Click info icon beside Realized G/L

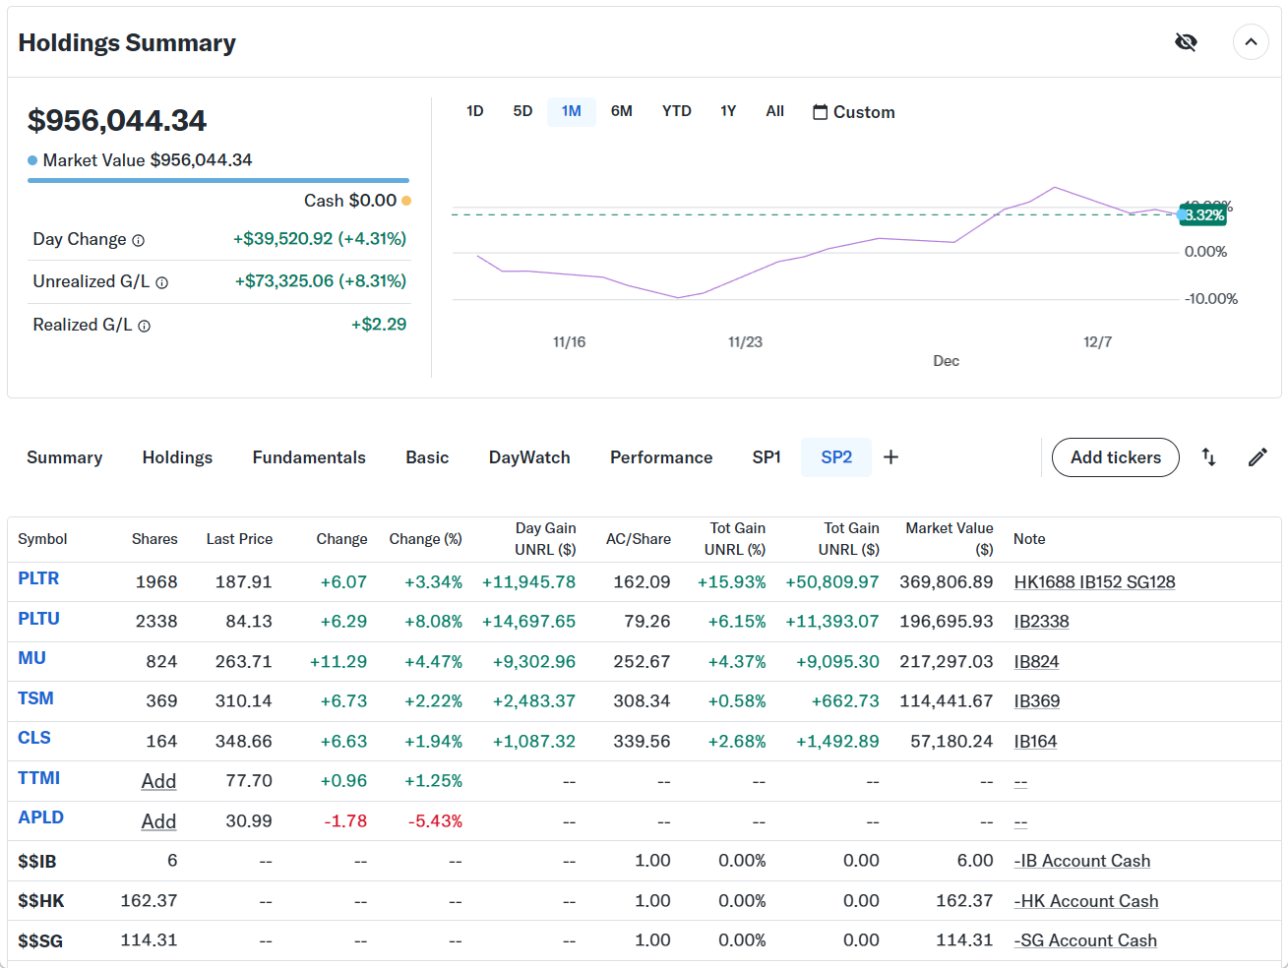(145, 327)
